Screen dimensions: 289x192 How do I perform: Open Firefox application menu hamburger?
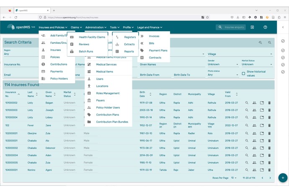coord(285,17)
